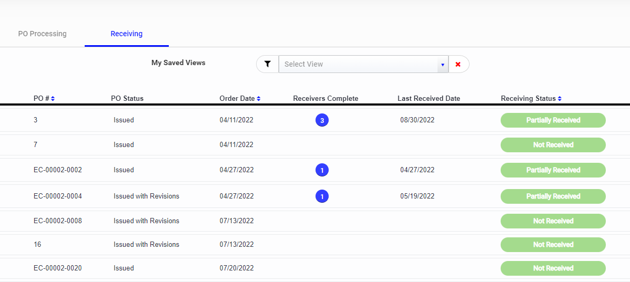Clear the saved view with red X
630x282 pixels.
coord(458,64)
